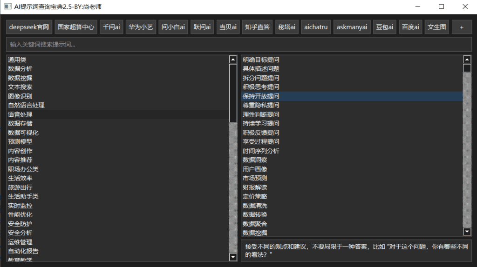The width and height of the screenshot is (477, 267).
Task: Click the prompt list scrollbar up arrow
Action: (467, 60)
